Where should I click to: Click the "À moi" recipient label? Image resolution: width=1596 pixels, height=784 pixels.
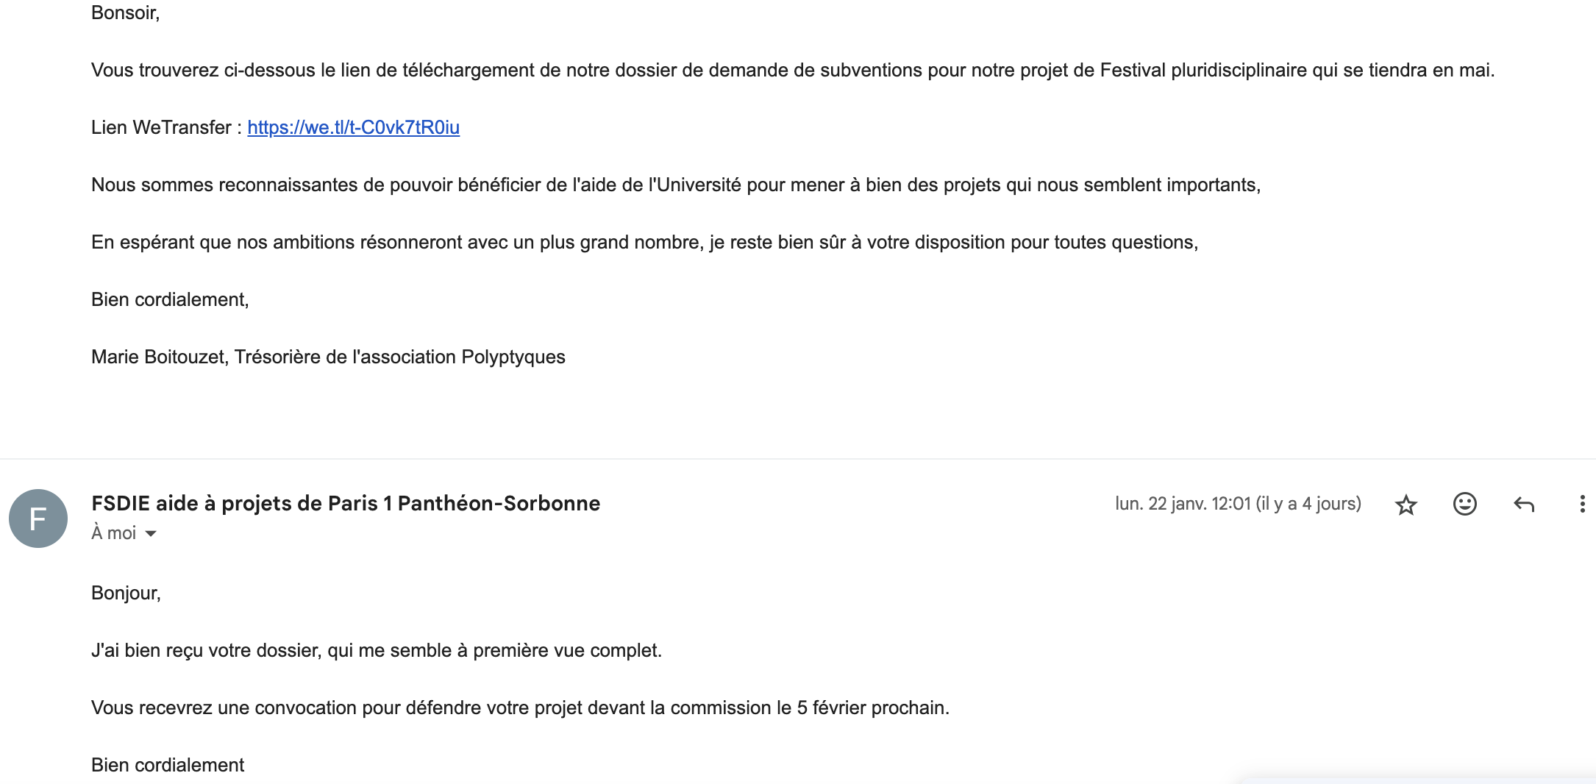[x=113, y=533]
